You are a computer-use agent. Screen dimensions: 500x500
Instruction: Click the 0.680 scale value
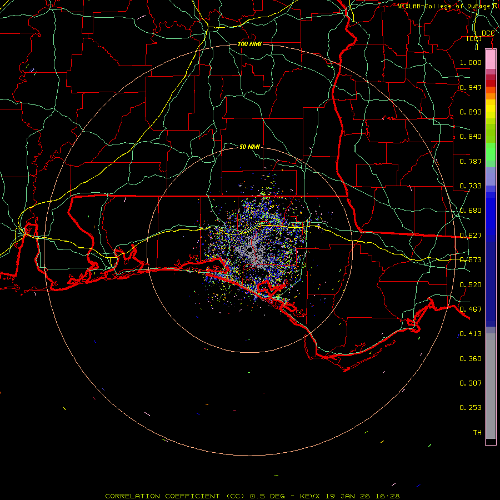point(471,211)
